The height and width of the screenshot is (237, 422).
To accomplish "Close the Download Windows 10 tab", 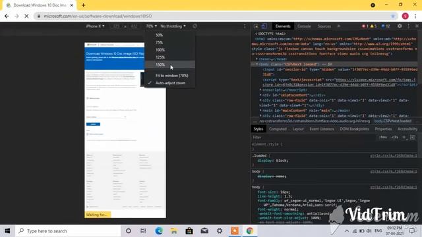I will 72,5.
